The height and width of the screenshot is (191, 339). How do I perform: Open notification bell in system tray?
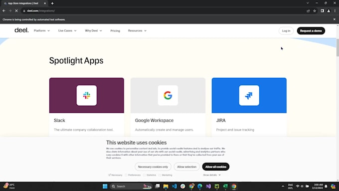(x=326, y=186)
